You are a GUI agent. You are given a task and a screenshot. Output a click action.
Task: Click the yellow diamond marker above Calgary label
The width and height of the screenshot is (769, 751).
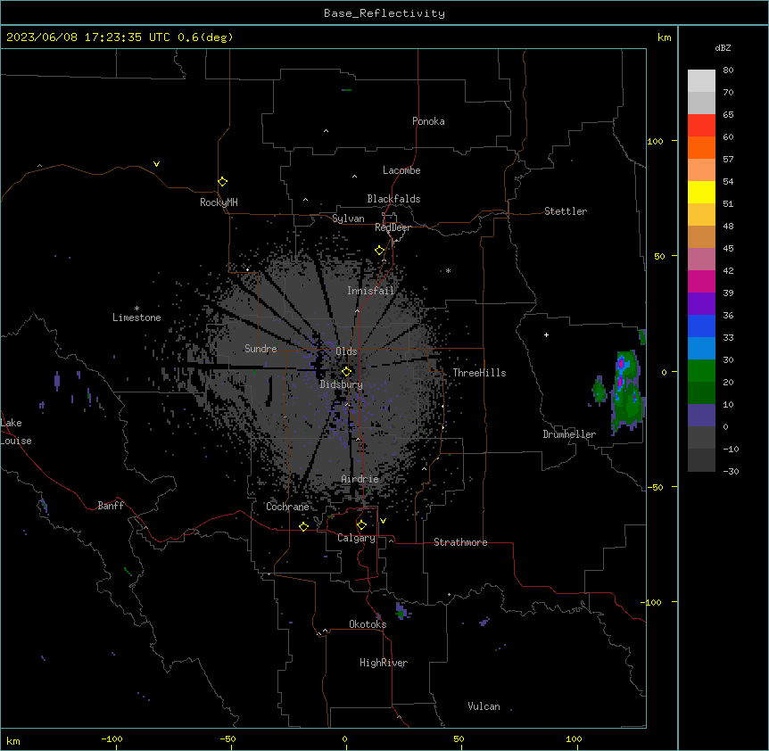361,525
